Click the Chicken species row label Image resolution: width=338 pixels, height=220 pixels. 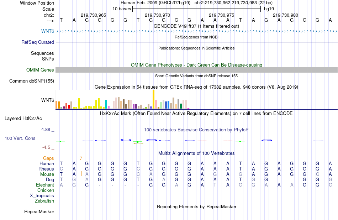(46, 190)
